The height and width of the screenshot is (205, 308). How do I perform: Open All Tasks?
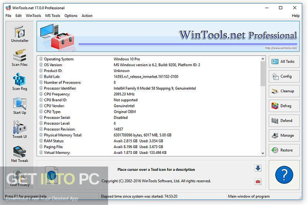(284, 62)
